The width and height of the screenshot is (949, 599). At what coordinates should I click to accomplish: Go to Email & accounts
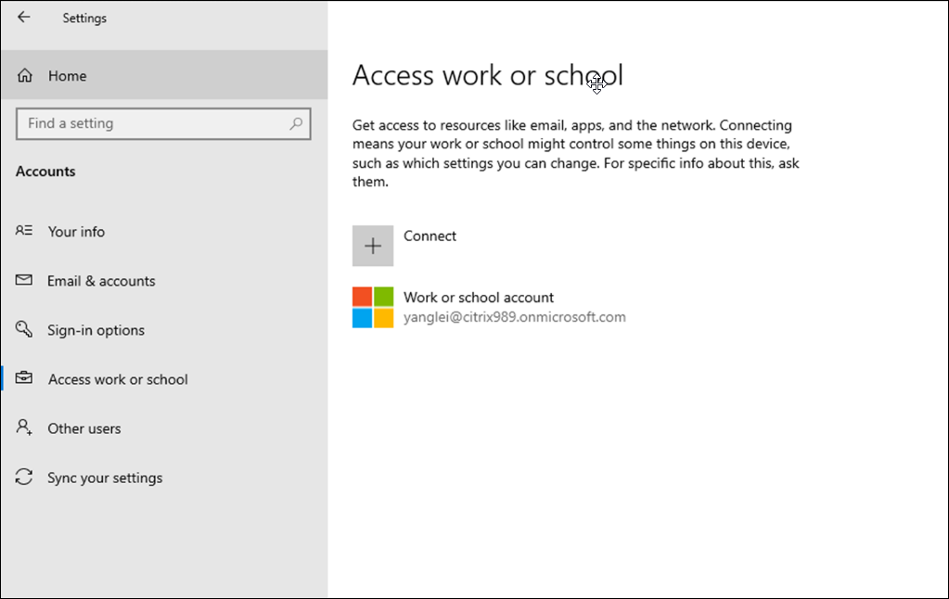click(x=101, y=281)
